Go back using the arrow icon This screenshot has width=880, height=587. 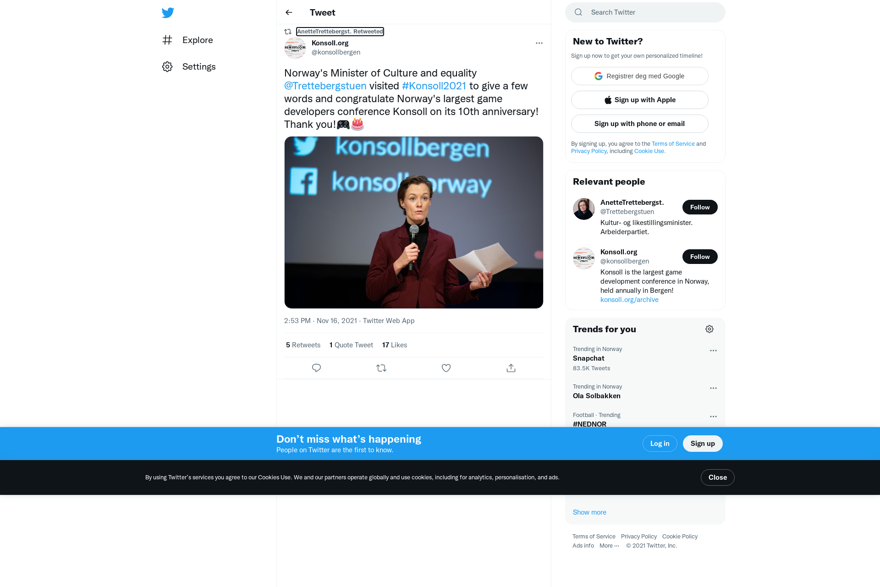(x=289, y=12)
